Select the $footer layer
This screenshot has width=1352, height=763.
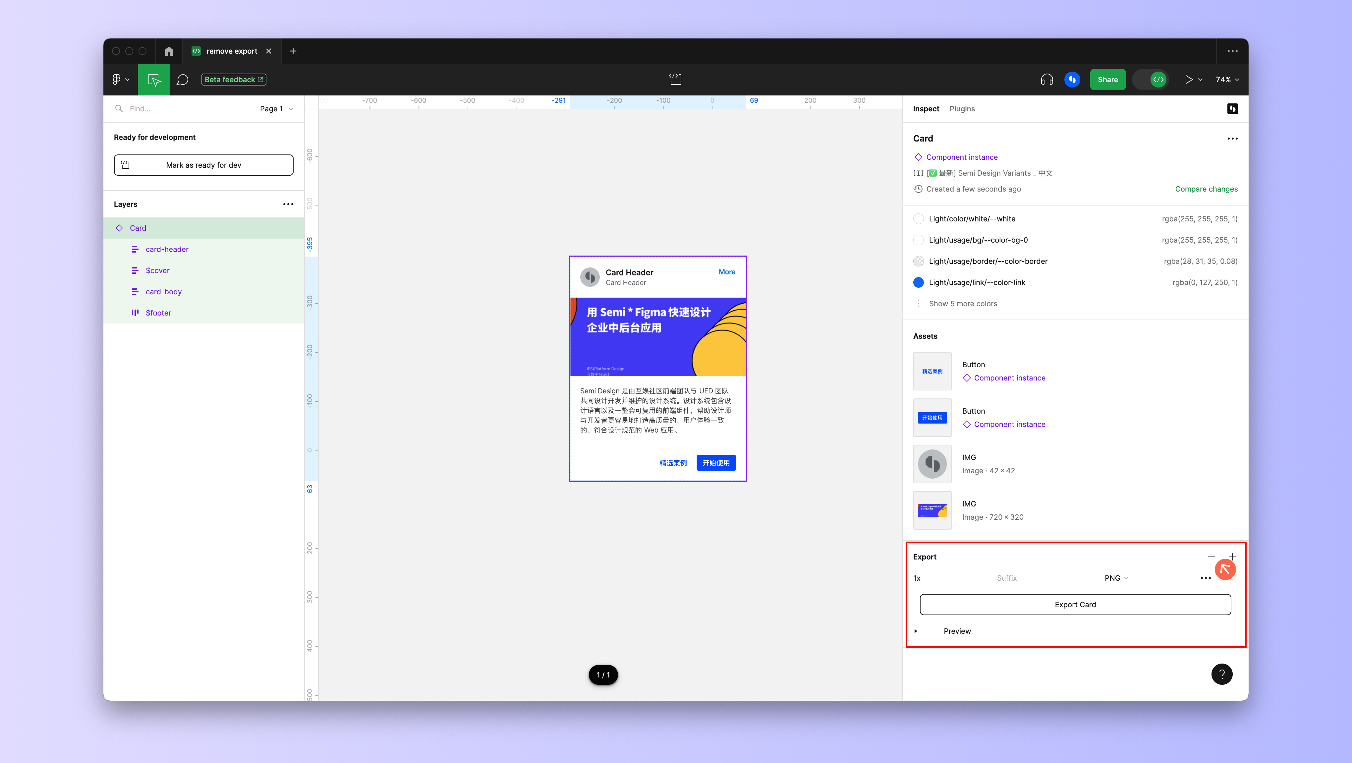(204, 313)
